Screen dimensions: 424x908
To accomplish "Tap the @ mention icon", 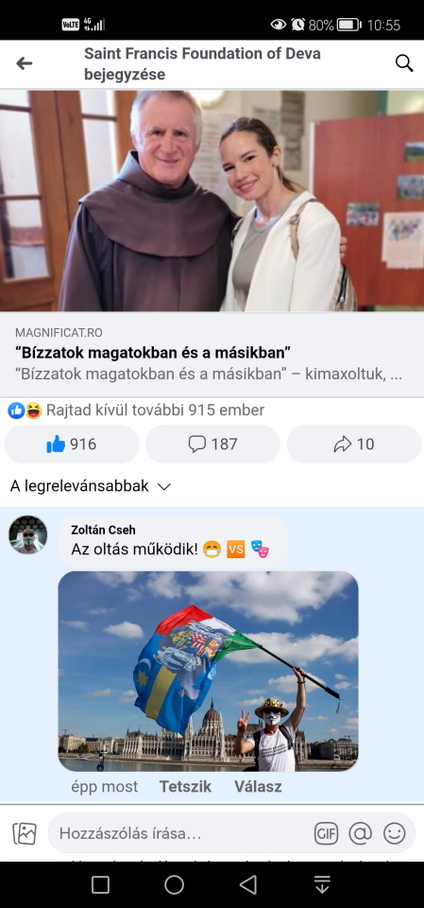I will coord(360,834).
